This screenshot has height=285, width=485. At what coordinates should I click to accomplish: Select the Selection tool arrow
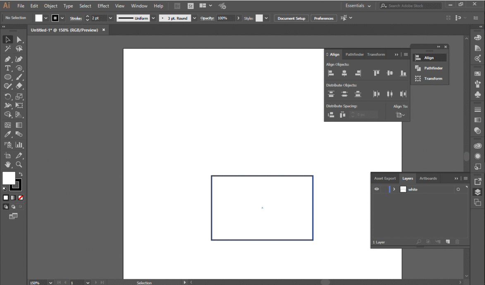(x=8, y=40)
